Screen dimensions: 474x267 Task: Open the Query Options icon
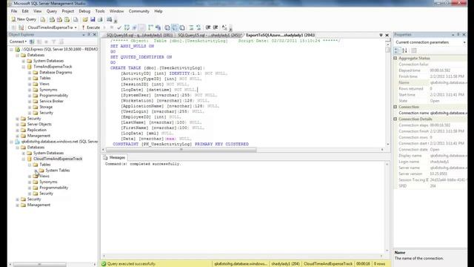tap(135, 27)
